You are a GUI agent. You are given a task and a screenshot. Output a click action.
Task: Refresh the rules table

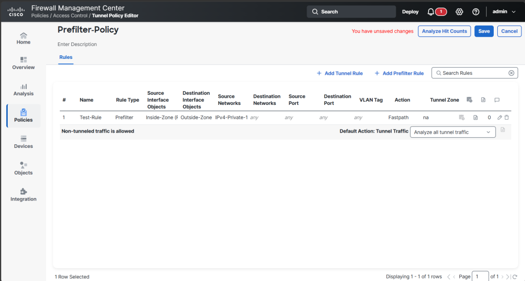pos(515,277)
